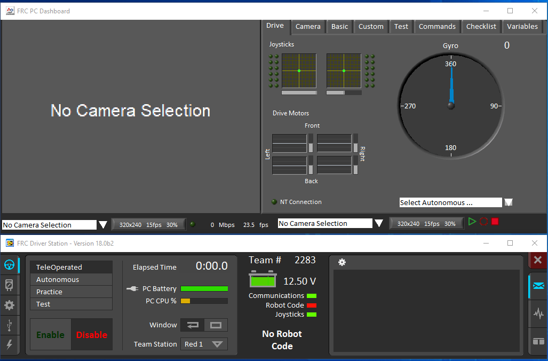Open the CAN/Power lightning bolt tab
Screen dimensions: 548x361
pos(9,344)
